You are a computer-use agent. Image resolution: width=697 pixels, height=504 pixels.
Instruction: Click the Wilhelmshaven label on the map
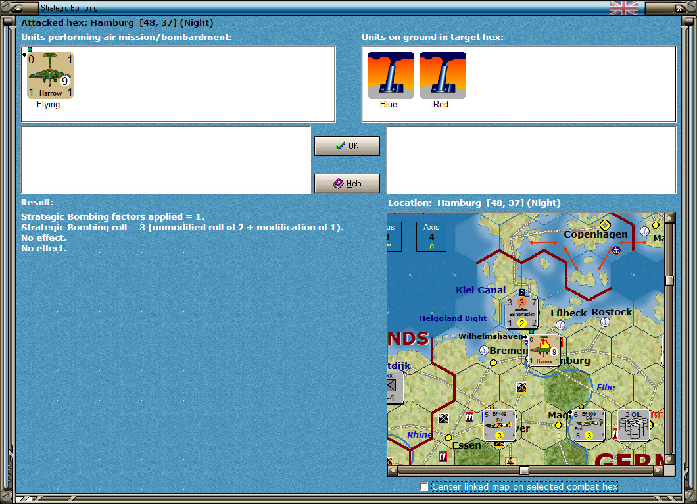coord(491,336)
